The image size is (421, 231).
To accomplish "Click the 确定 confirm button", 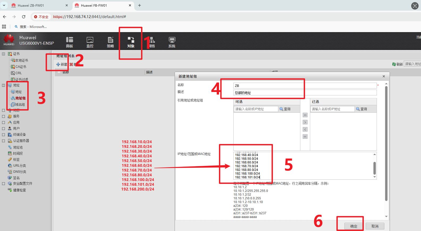I will tap(353, 226).
